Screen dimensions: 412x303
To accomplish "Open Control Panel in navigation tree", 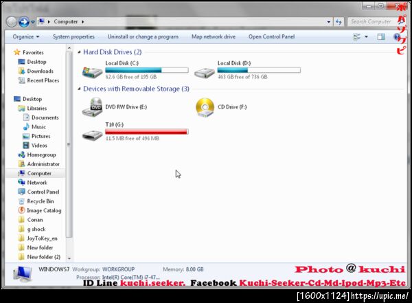I will 43,192.
